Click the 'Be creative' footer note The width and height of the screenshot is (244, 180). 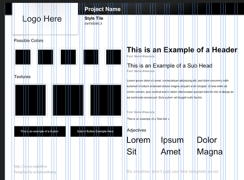point(172,171)
